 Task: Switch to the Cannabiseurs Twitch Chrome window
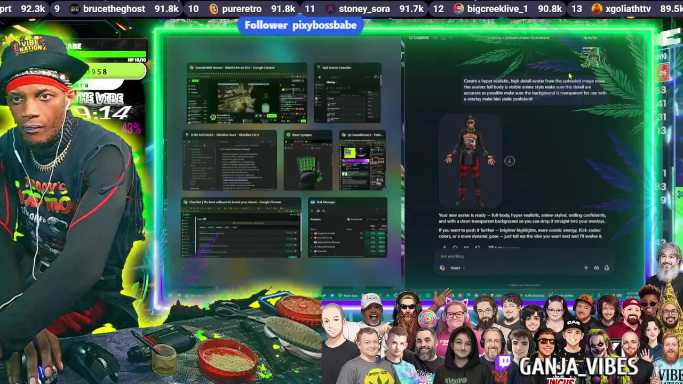[x=362, y=161]
